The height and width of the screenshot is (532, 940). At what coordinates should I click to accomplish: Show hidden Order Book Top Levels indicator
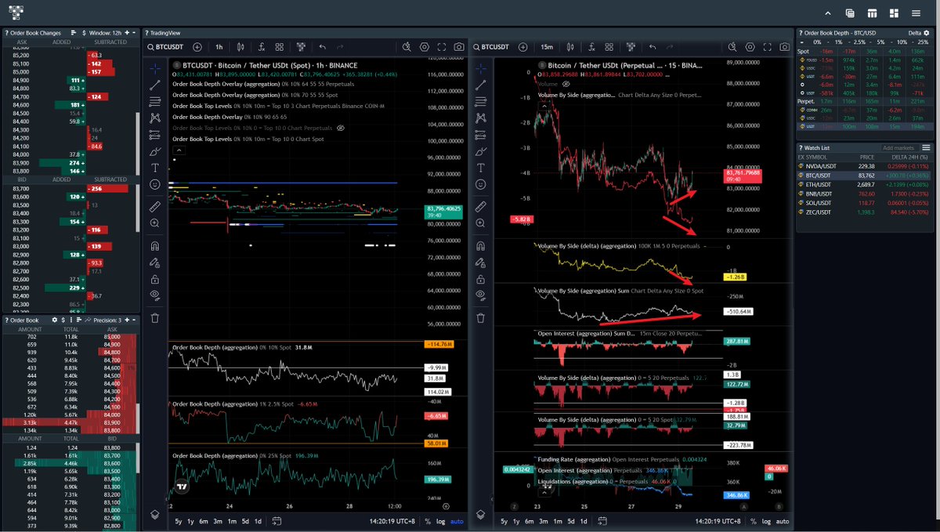tap(341, 128)
